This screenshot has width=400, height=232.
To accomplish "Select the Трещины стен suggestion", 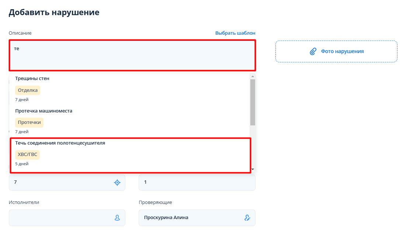I will [32, 79].
